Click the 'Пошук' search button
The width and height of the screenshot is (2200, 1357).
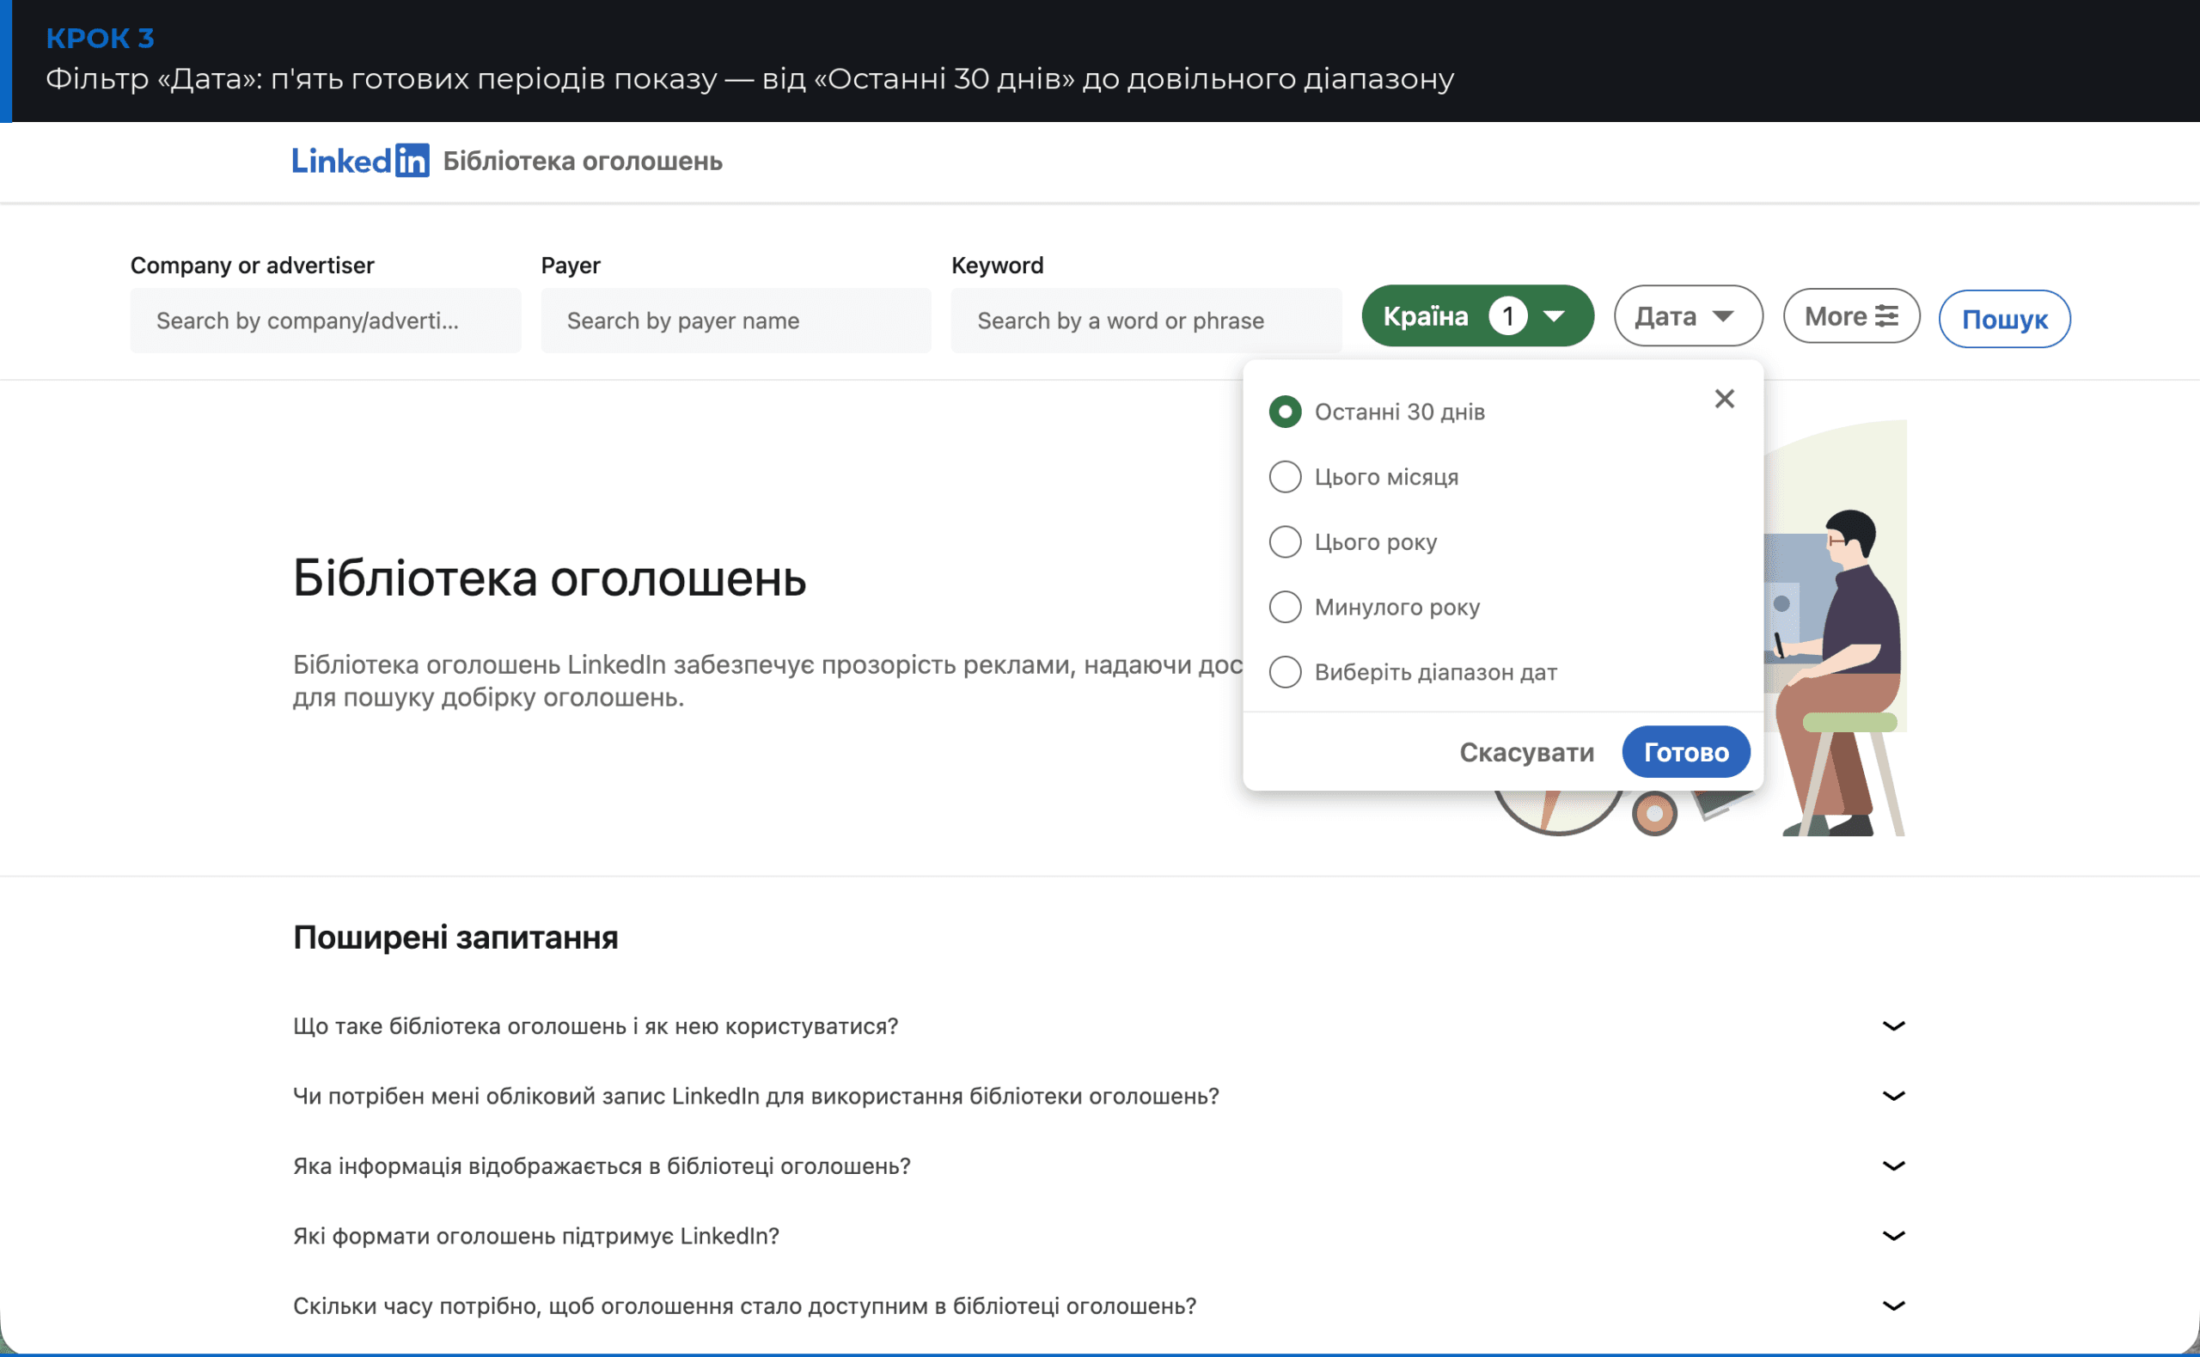[2004, 319]
